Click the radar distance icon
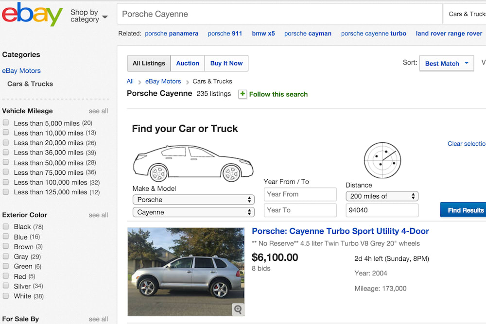 [382, 160]
